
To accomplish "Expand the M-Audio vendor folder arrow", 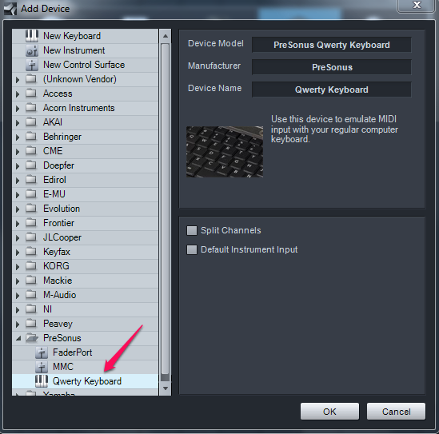I will [x=18, y=295].
